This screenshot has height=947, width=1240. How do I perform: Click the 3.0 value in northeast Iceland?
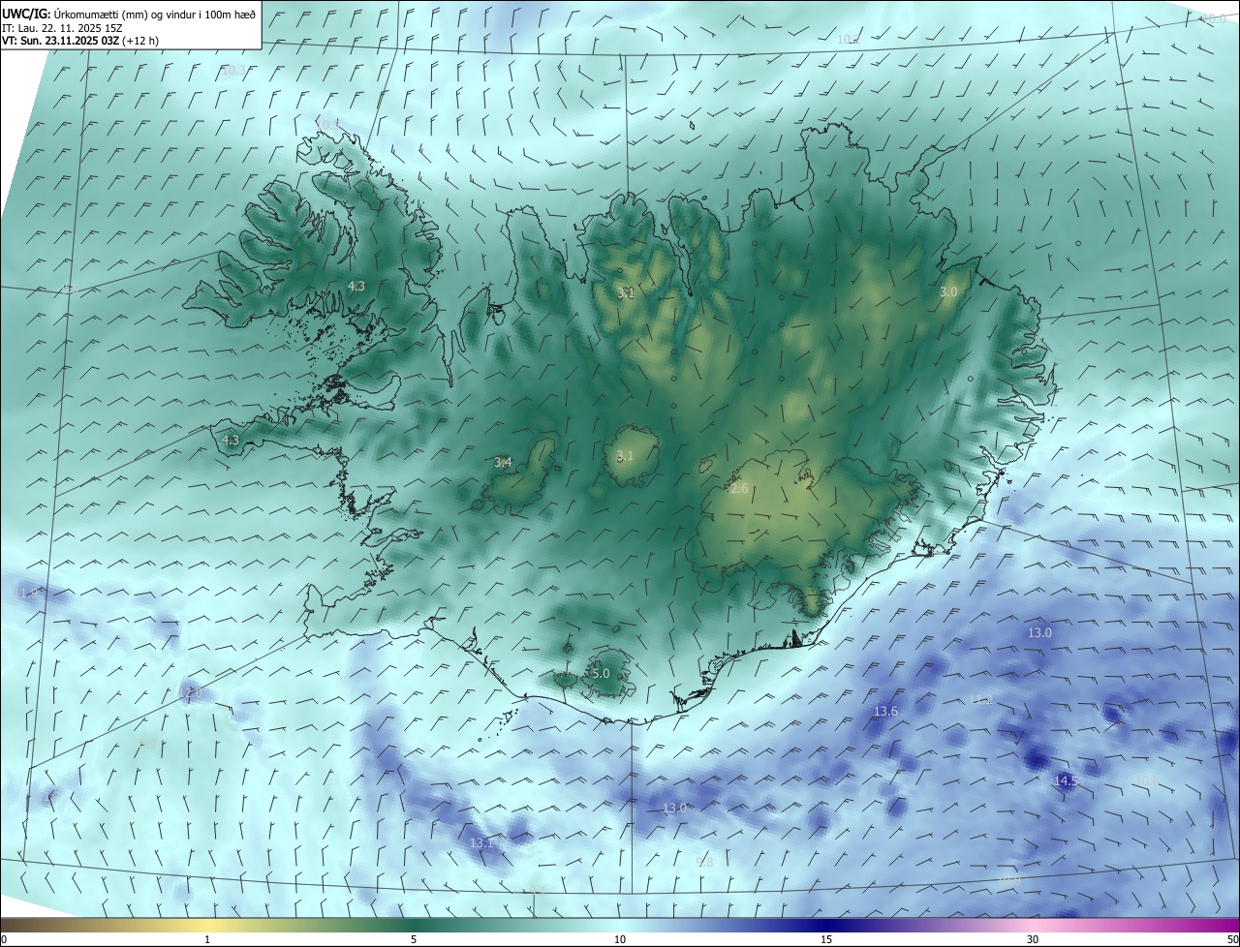(x=948, y=291)
